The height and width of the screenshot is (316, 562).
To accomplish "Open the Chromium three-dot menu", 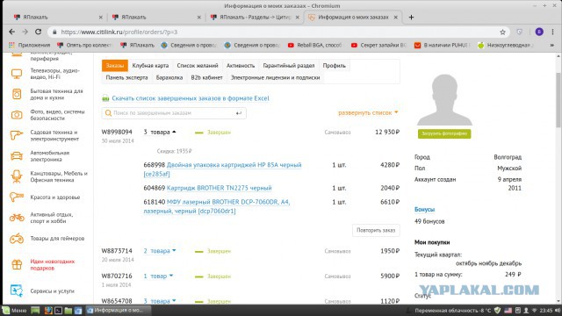I will click(x=552, y=32).
